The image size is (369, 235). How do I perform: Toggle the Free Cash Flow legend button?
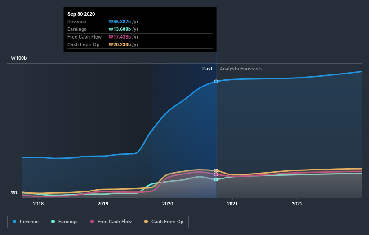[111, 222]
